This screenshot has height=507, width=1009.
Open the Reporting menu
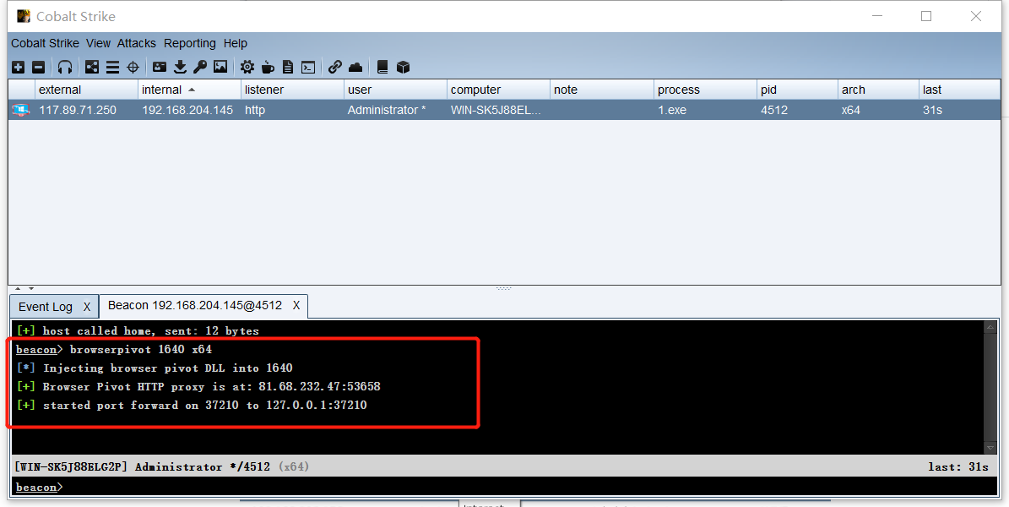[x=190, y=43]
